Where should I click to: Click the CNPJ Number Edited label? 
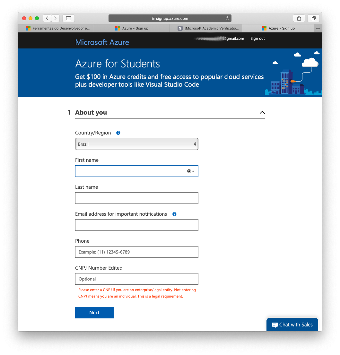point(99,268)
